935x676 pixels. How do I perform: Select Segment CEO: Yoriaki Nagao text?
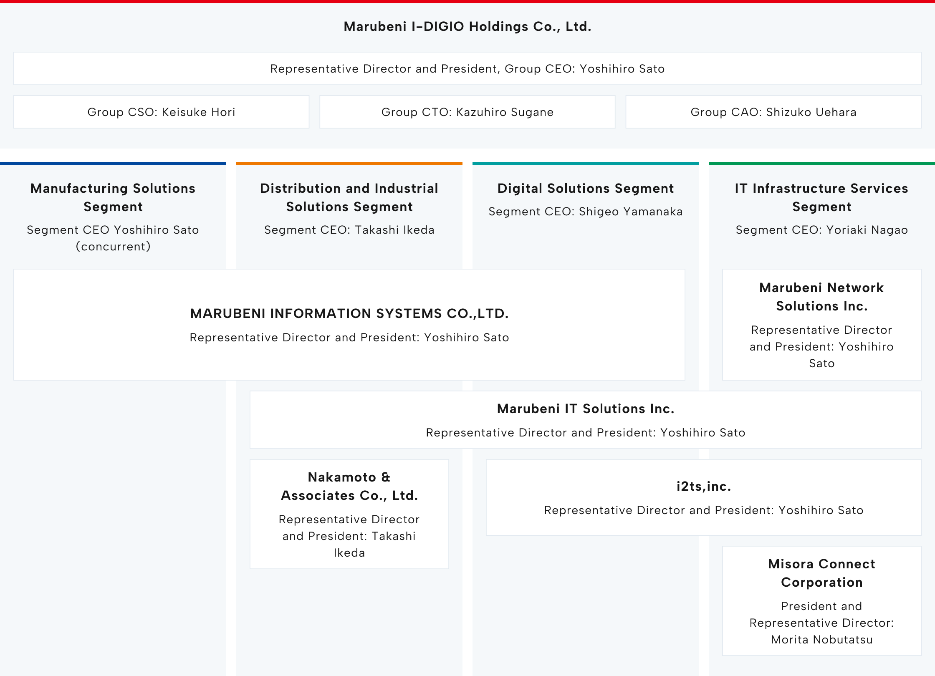[x=821, y=230]
